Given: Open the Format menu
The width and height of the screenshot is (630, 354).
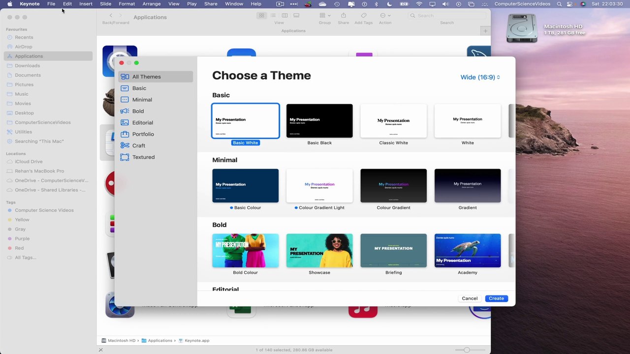Looking at the screenshot, I should click(126, 4).
